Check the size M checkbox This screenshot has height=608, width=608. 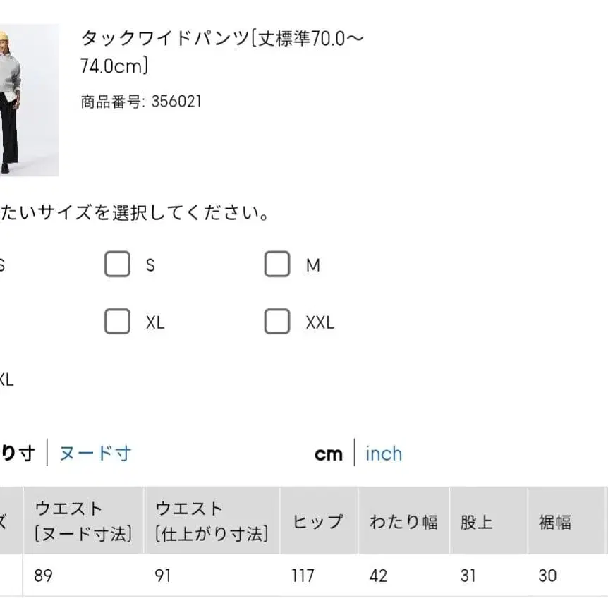[277, 264]
